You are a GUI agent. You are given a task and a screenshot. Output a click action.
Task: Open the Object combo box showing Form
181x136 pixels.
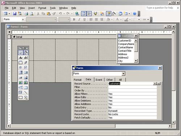14,19
